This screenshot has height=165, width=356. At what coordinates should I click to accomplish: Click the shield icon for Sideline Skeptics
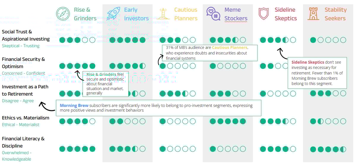coord(263,14)
